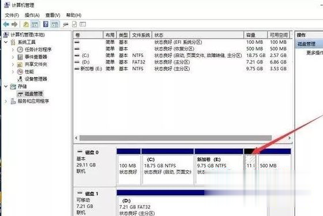Click the blue Help question mark icon
The height and width of the screenshot is (216, 323).
pos(46,24)
